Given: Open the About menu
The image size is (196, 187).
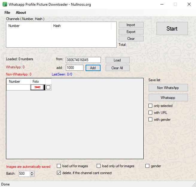Looking at the screenshot, I should (21, 13).
